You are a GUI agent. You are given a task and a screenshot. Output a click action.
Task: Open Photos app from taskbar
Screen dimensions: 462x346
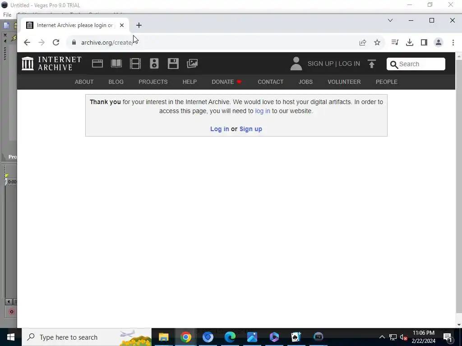point(252,337)
